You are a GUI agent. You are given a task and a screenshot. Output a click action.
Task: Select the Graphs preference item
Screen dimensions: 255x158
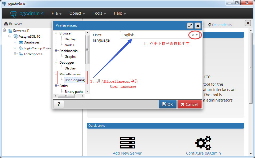[70, 57]
